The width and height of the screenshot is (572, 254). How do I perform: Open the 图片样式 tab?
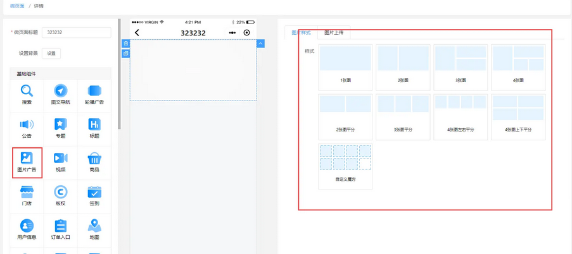click(x=301, y=32)
